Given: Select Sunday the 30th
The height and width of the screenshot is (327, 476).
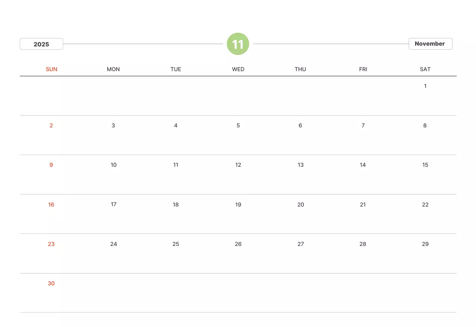Looking at the screenshot, I should pyautogui.click(x=51, y=284).
